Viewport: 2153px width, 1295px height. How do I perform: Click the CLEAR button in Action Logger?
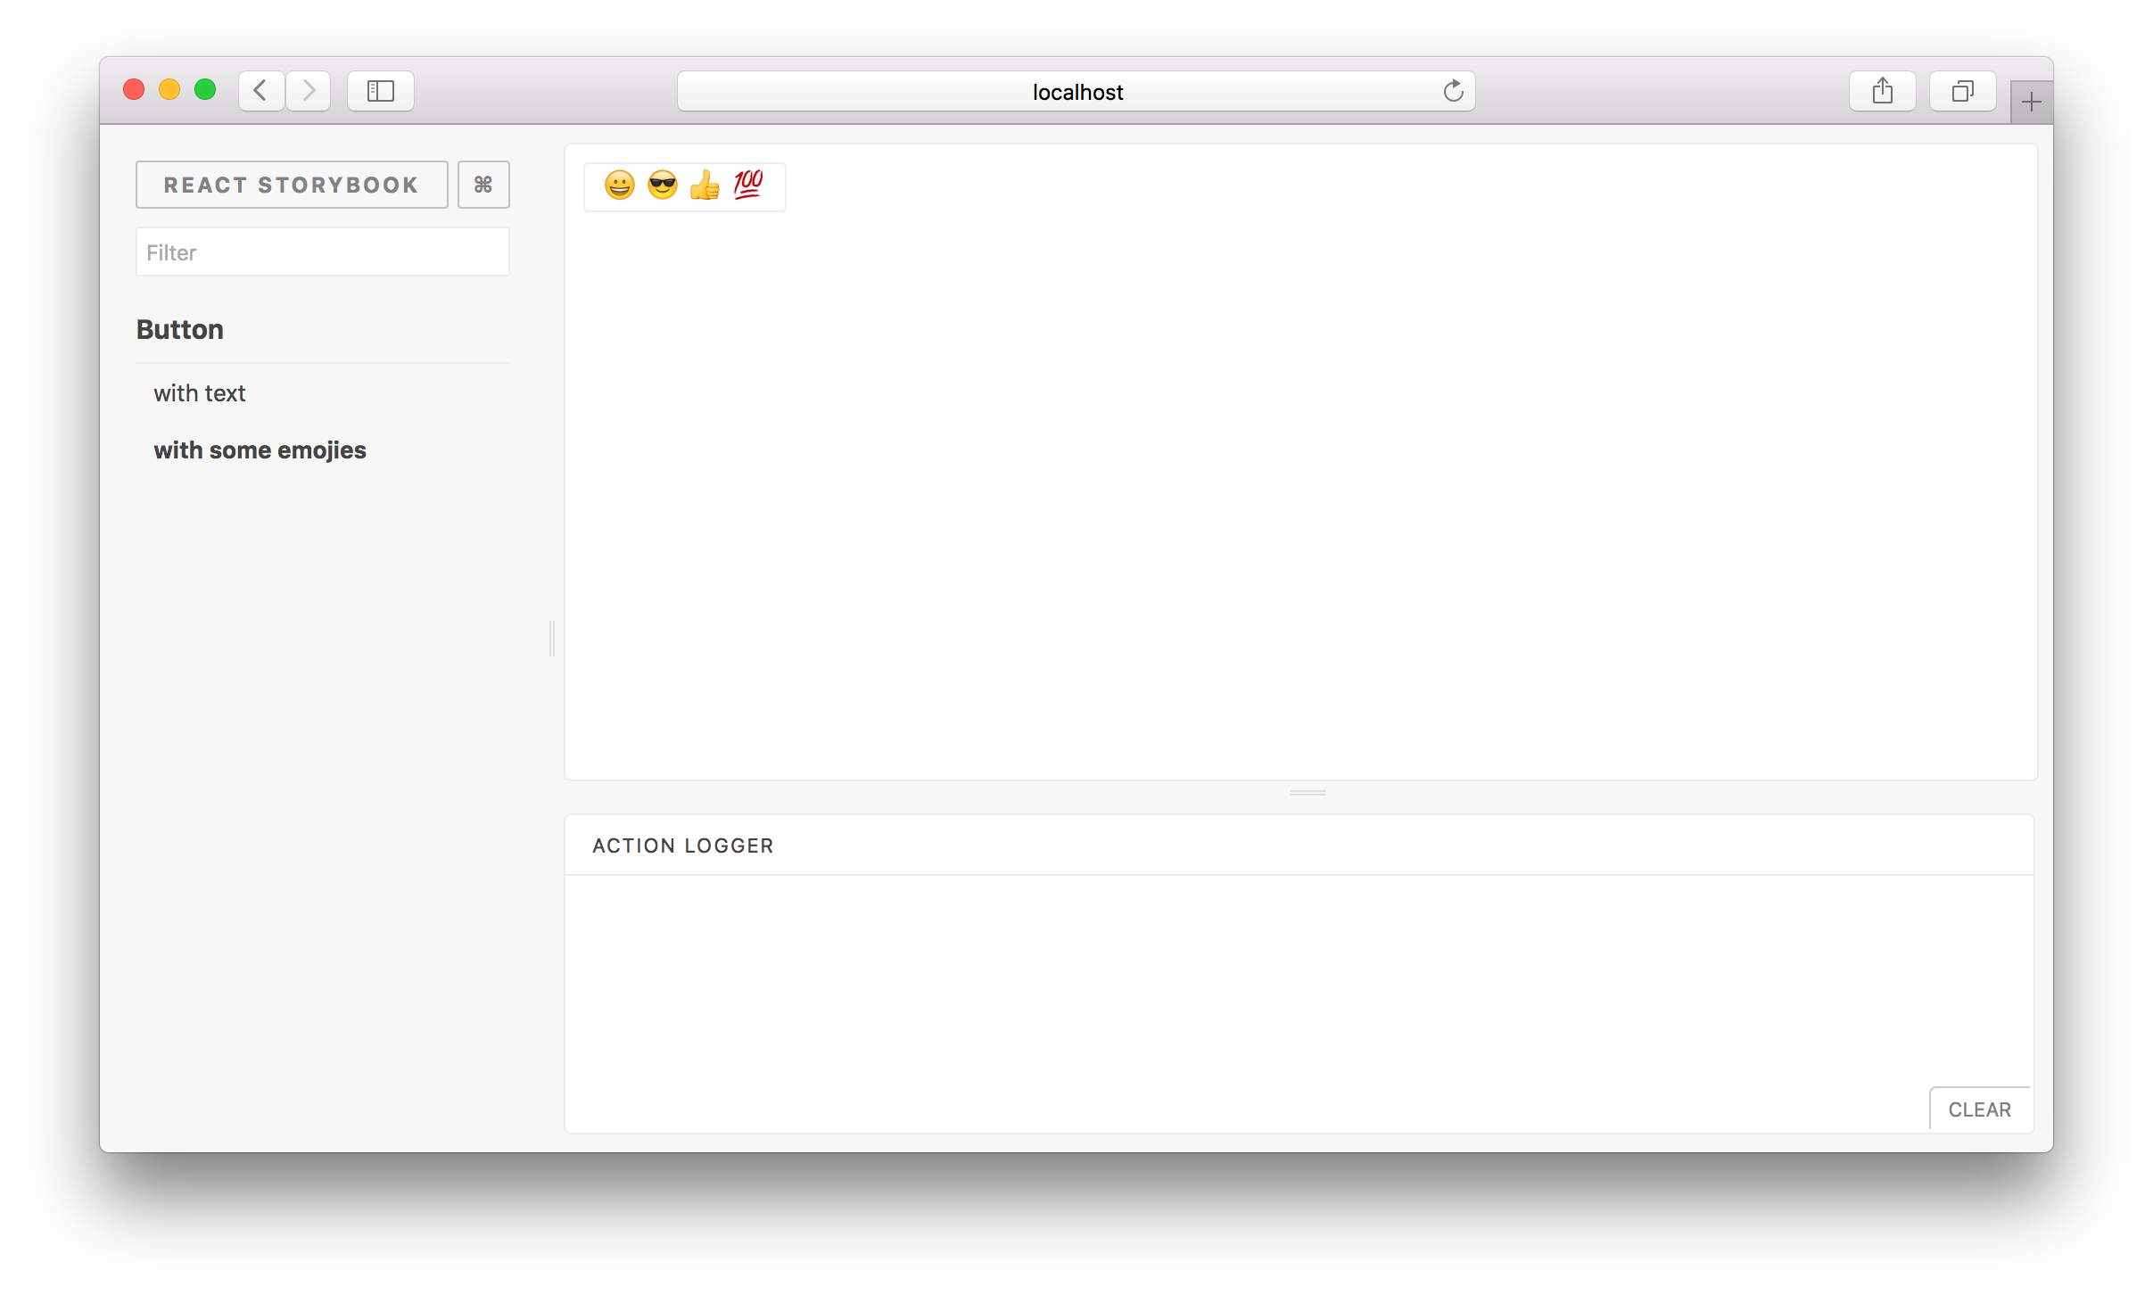tap(1977, 1109)
